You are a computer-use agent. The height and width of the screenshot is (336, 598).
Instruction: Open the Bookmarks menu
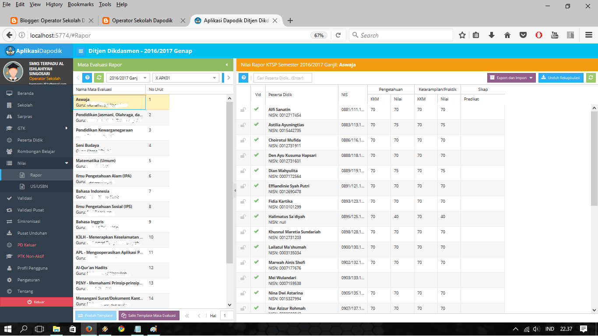pos(81,4)
